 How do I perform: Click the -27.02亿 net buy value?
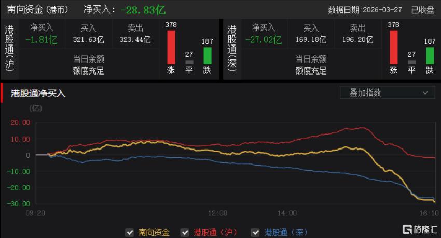click(263, 39)
